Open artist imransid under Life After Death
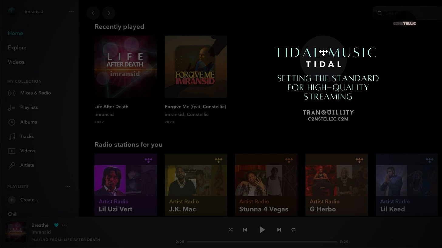 (104, 114)
